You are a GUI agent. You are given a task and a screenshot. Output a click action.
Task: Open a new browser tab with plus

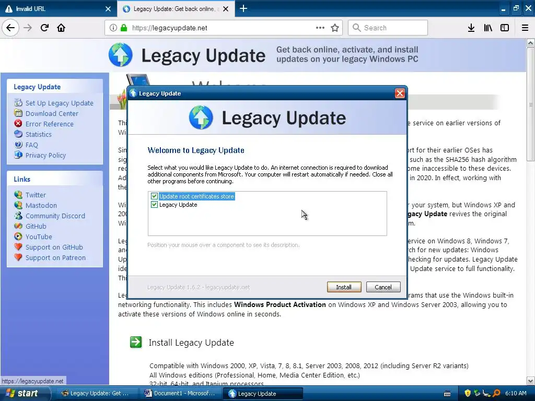(x=243, y=8)
